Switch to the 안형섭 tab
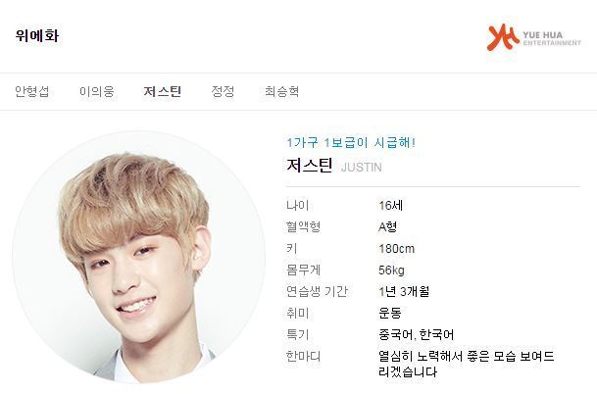597x394 pixels. [x=32, y=92]
